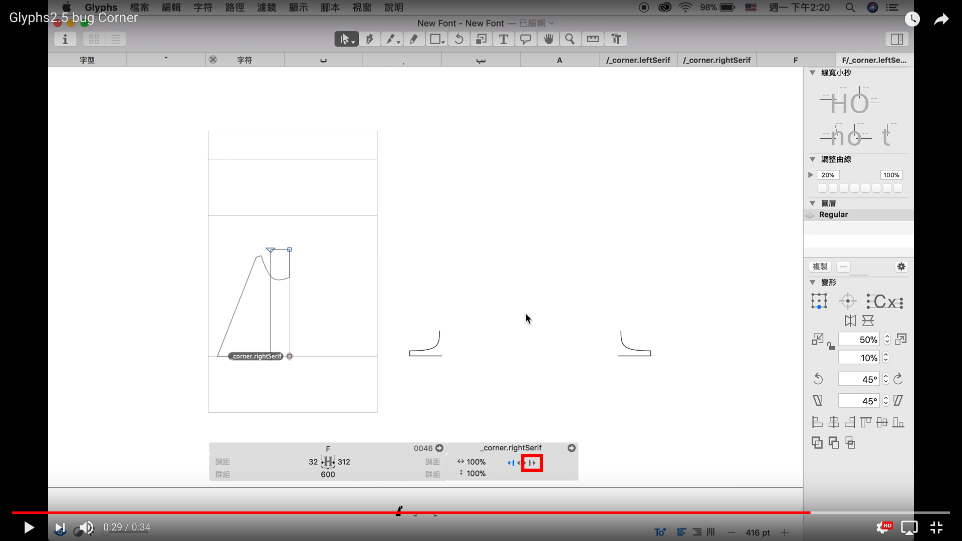Select the Rotate tool
This screenshot has height=541, width=962.
pos(458,39)
